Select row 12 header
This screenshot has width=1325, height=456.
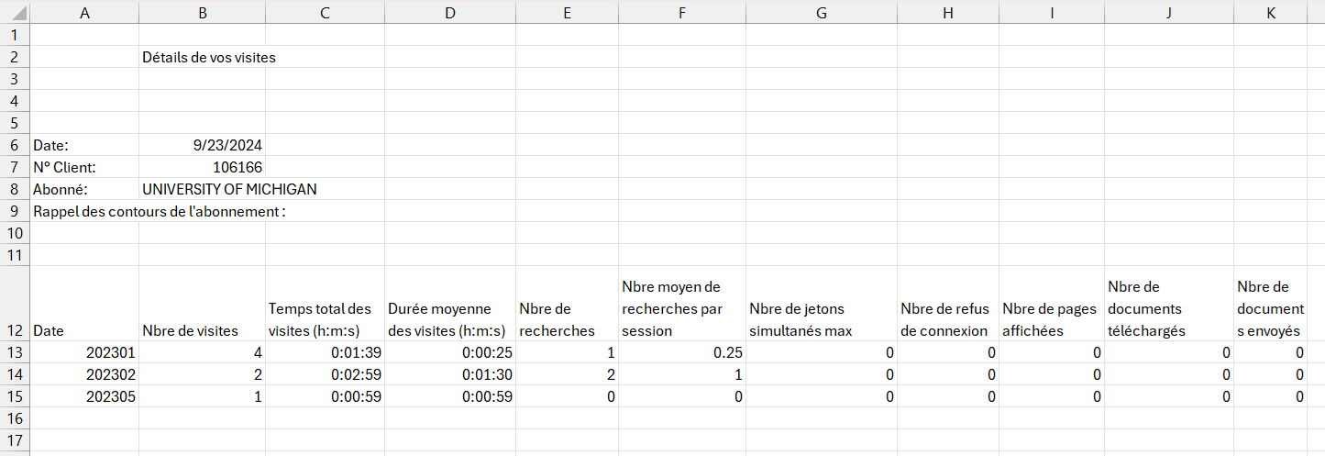click(15, 304)
